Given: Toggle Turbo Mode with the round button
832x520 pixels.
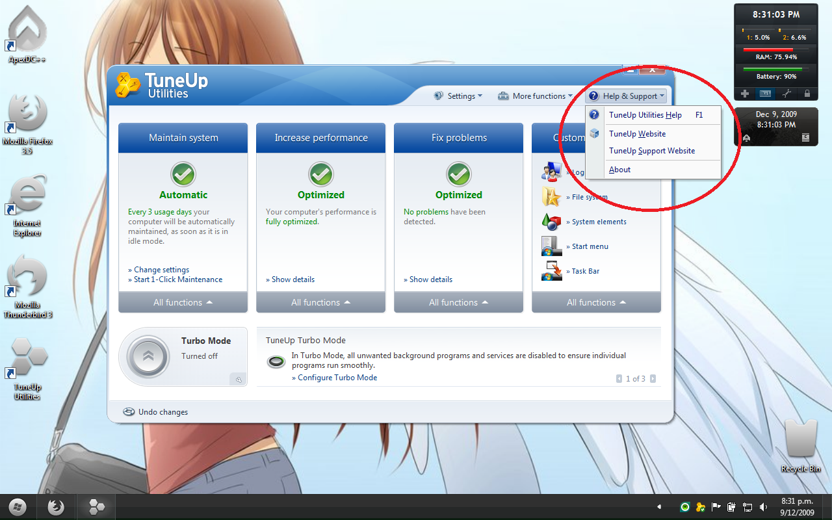Looking at the screenshot, I should coord(149,357).
